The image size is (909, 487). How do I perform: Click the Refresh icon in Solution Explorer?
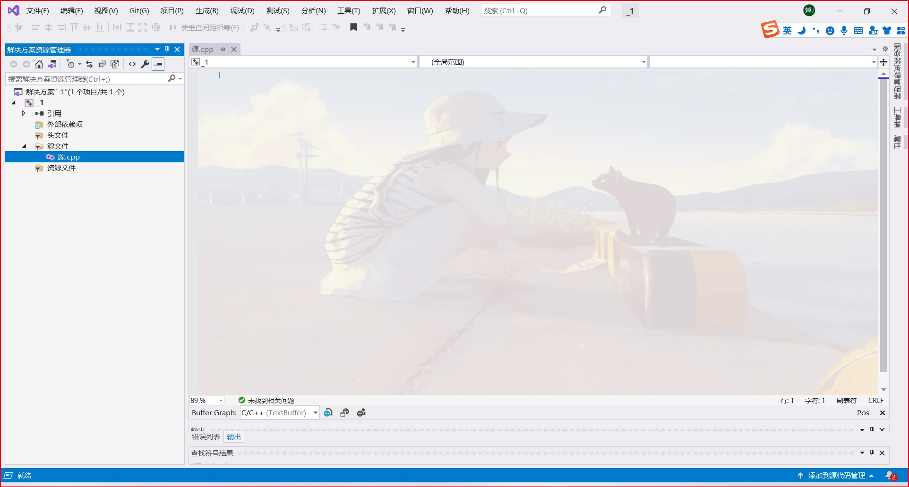(x=89, y=64)
